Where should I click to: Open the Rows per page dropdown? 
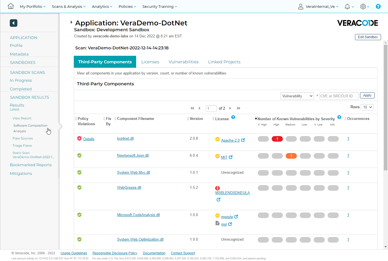pos(367,107)
